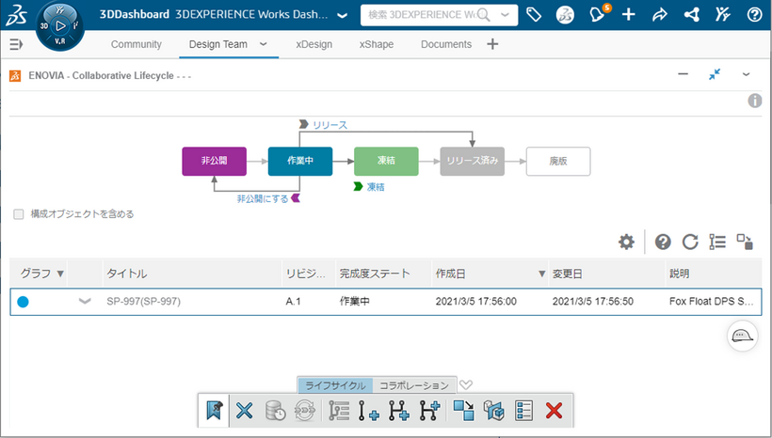
Task: Click the green 凍結 state box
Action: [x=387, y=162]
